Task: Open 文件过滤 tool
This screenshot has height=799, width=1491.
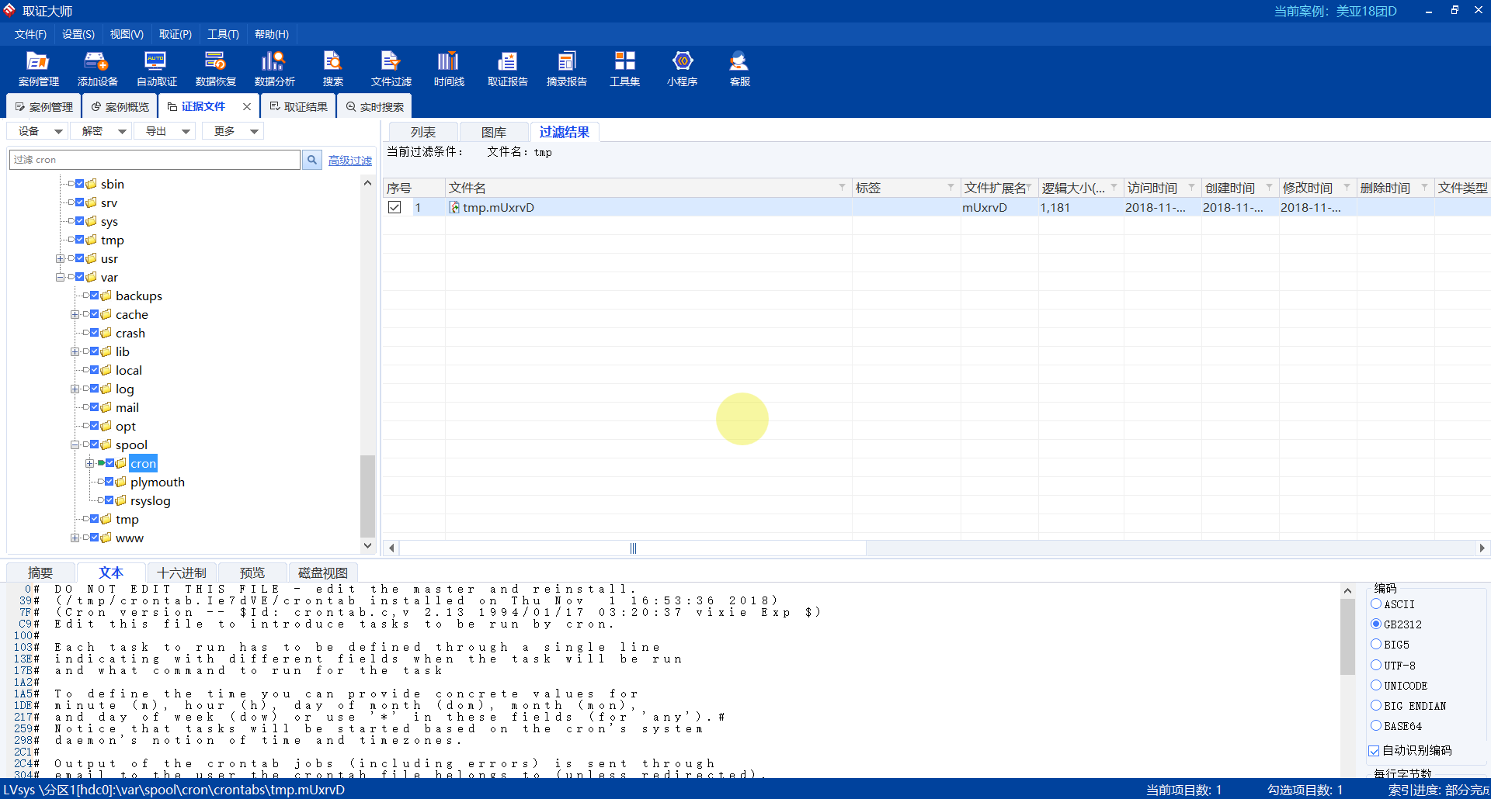Action: click(391, 68)
